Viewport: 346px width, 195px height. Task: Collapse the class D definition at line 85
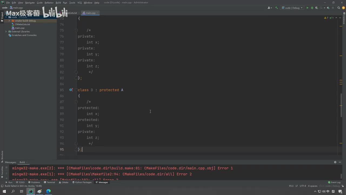(x=76, y=90)
